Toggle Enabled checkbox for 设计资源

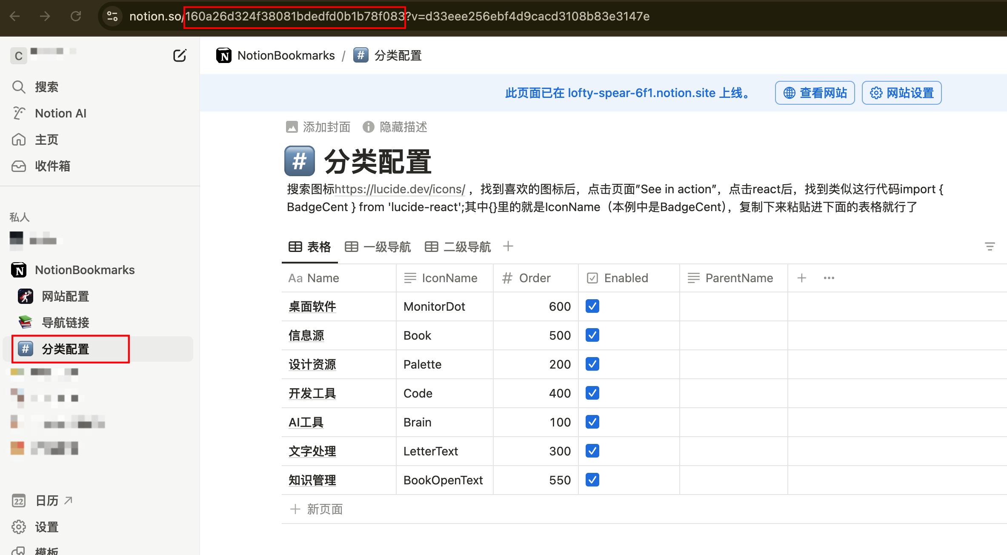tap(592, 364)
